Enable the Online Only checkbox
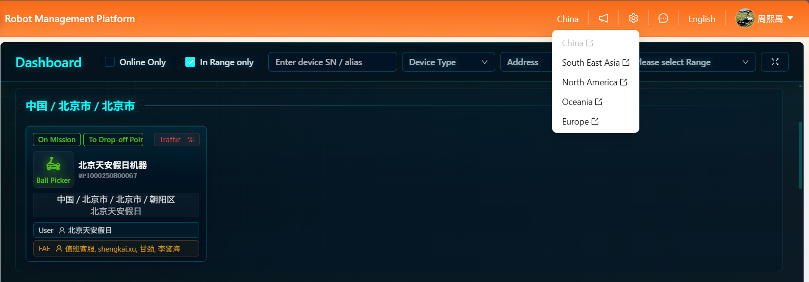The image size is (809, 282). tap(110, 62)
